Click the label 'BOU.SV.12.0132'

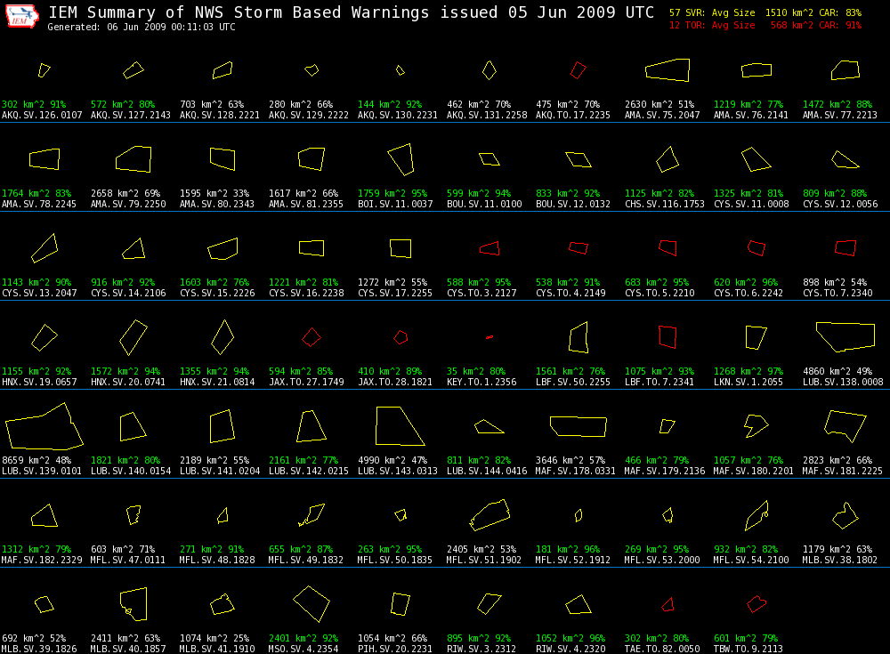click(x=572, y=205)
